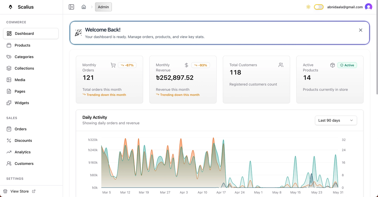Dismiss the Welcome Back banner
Image resolution: width=378 pixels, height=197 pixels.
point(360,30)
